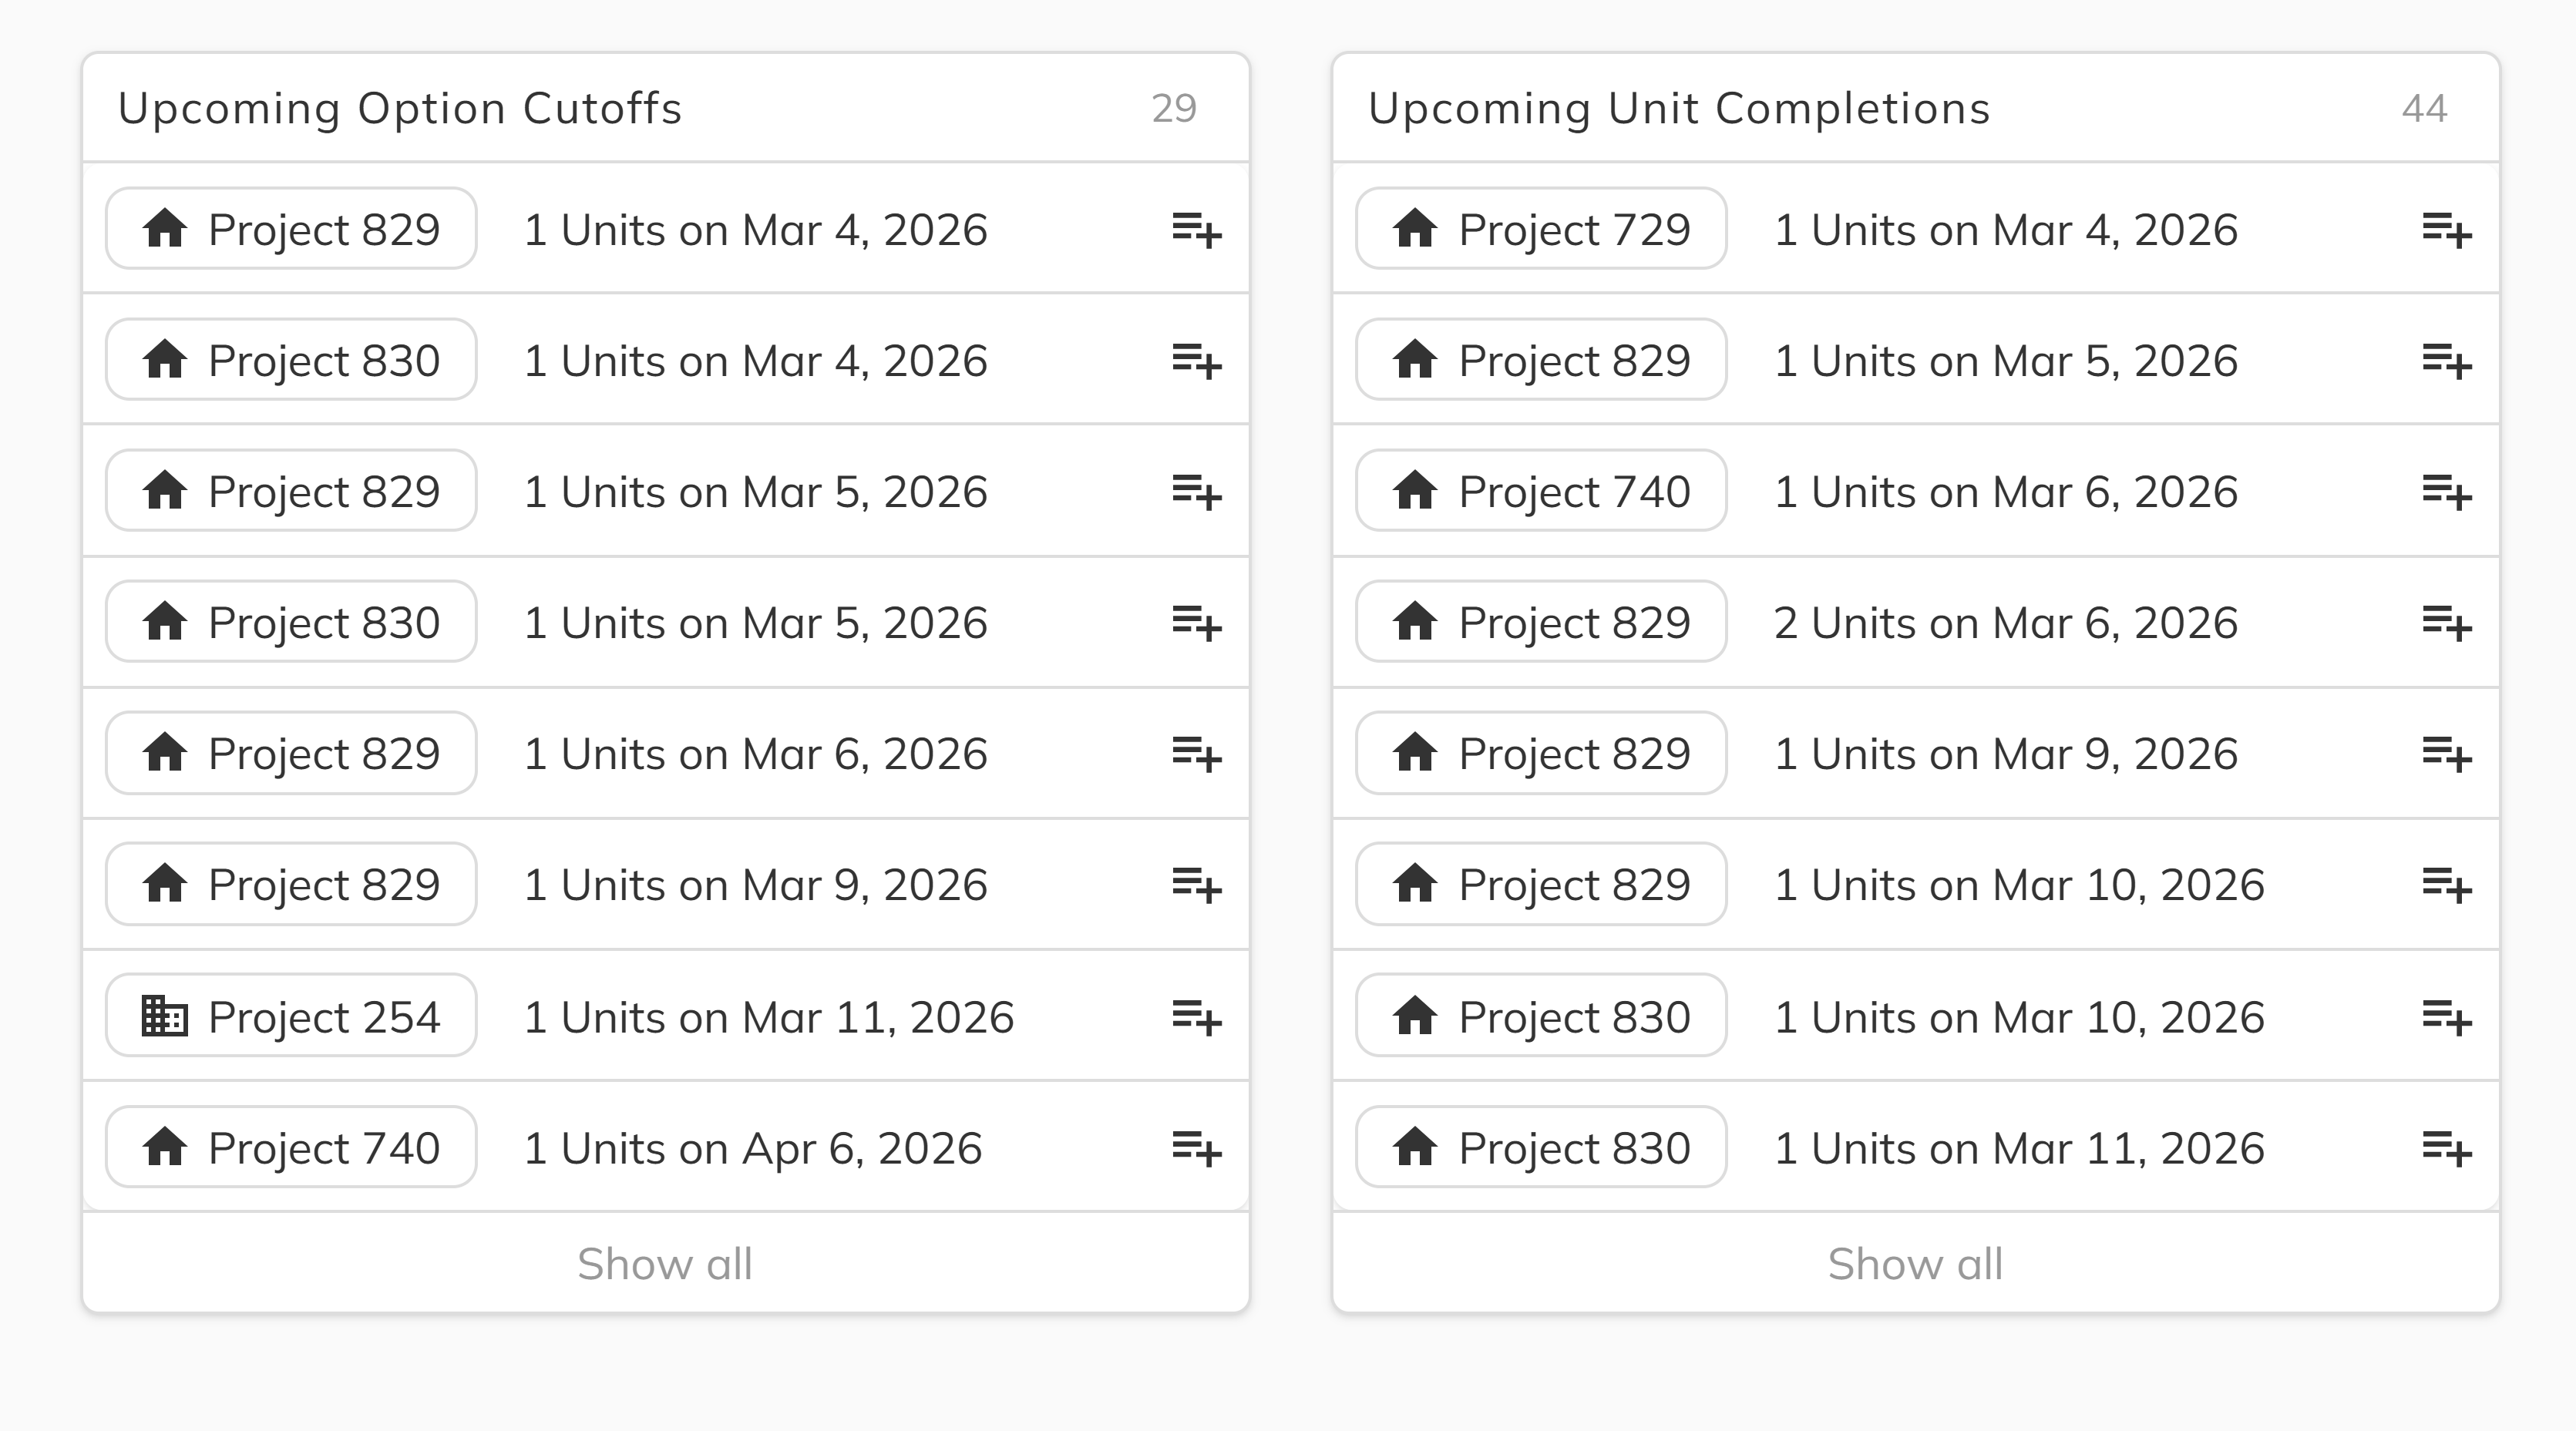Click the add-to-list icon beside Project 729 completion
The height and width of the screenshot is (1431, 2576).
coord(2449,230)
